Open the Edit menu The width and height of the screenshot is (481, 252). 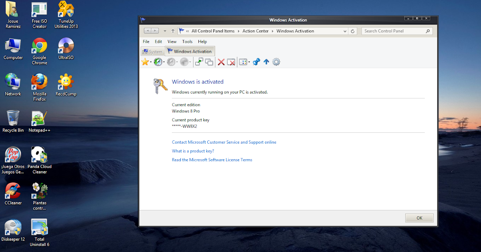click(x=158, y=42)
